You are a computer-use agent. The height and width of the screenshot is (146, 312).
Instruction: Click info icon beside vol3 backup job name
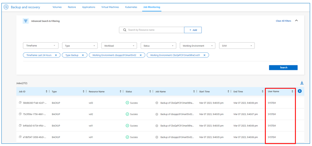tap(157, 103)
